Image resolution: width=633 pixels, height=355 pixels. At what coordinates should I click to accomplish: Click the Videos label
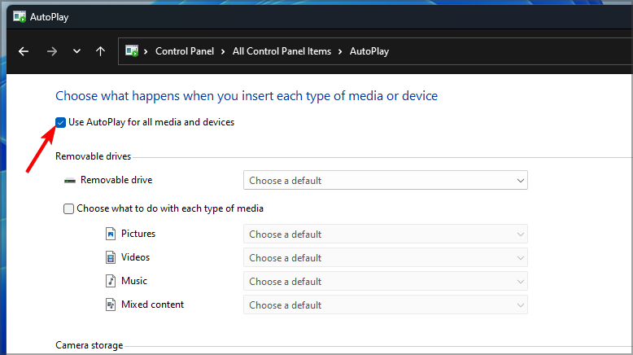click(x=135, y=256)
